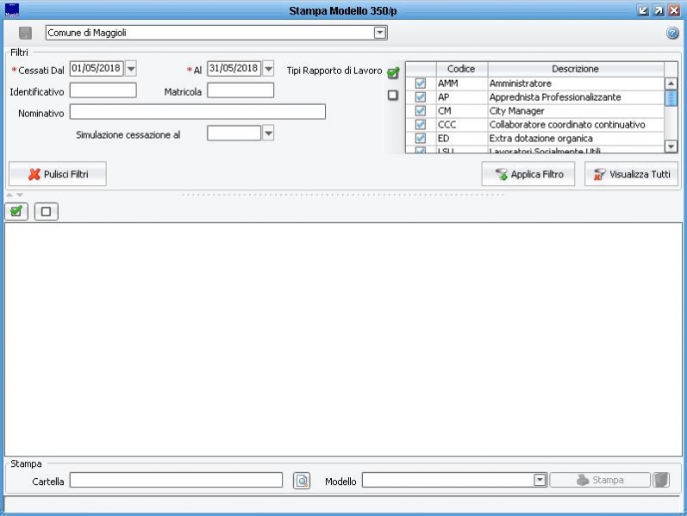The height and width of the screenshot is (516, 687).
Task: Click scroll down arrow in types list
Action: tap(671, 146)
